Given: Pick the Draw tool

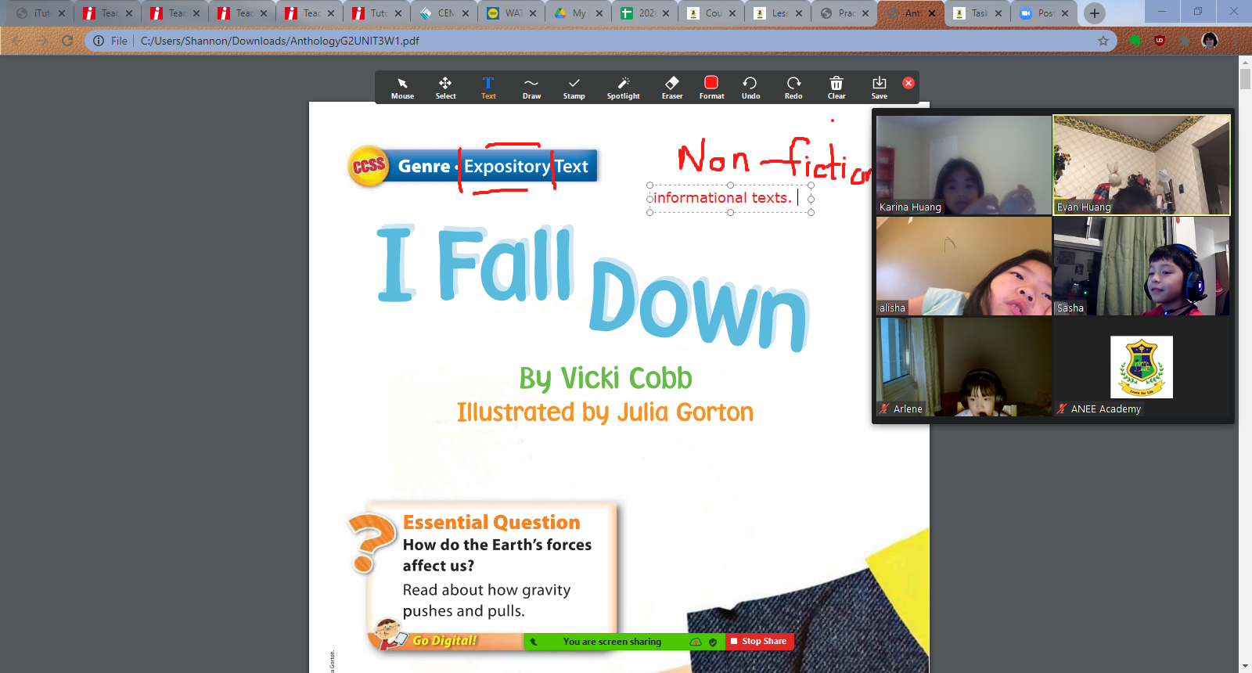Looking at the screenshot, I should pos(531,88).
